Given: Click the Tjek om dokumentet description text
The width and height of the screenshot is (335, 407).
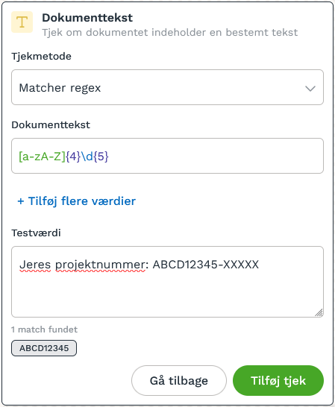Looking at the screenshot, I should tap(169, 33).
